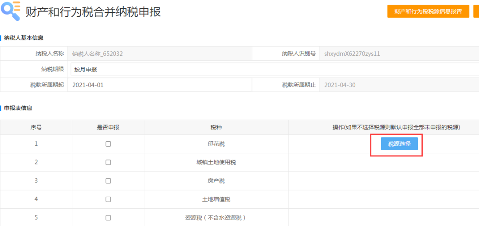Click the 土地增值税 tax type cell
479x226 pixels.
click(x=216, y=199)
